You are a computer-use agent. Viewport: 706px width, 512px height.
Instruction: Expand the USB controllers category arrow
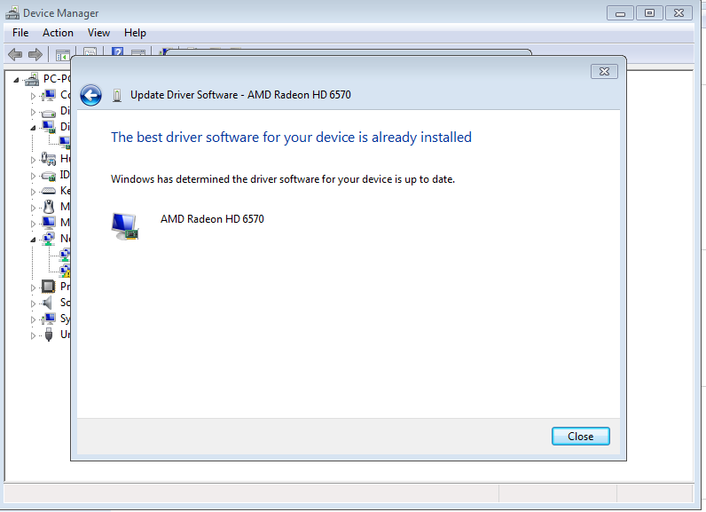pos(33,335)
